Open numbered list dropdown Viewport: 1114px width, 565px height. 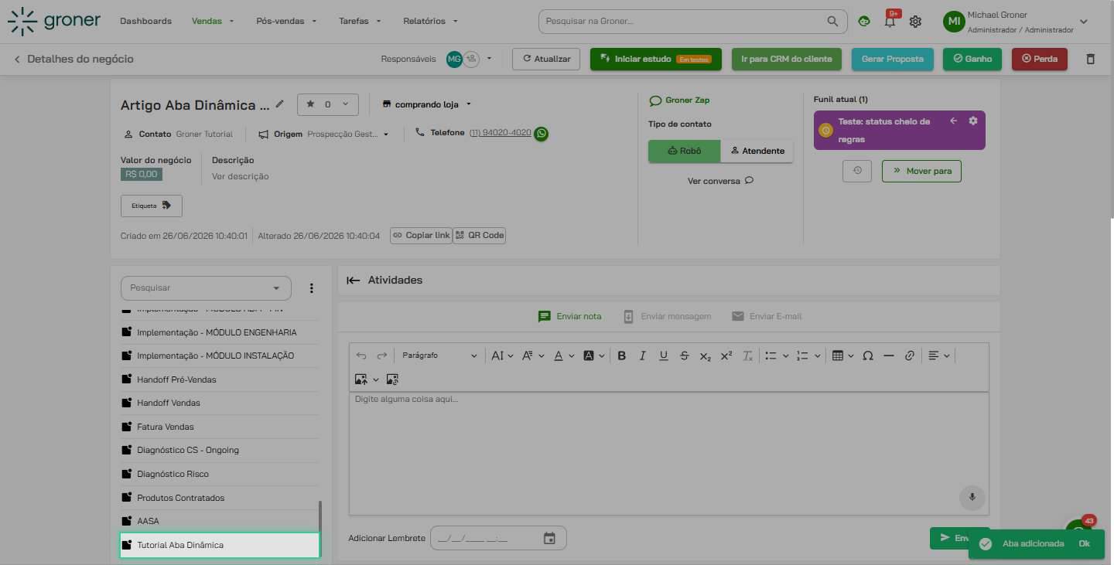pos(808,356)
